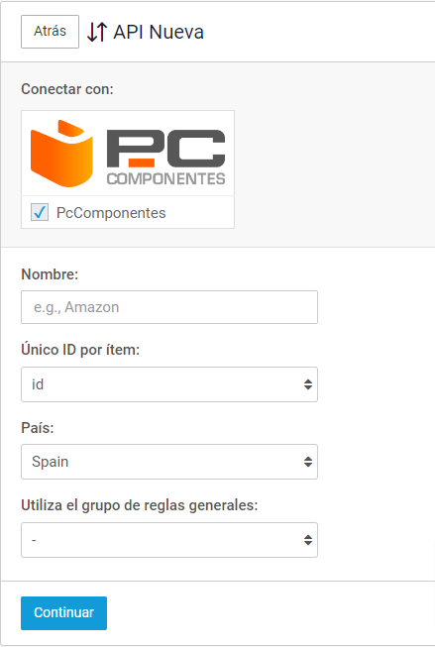Go back with the Atrás button
The height and width of the screenshot is (647, 435).
point(50,32)
